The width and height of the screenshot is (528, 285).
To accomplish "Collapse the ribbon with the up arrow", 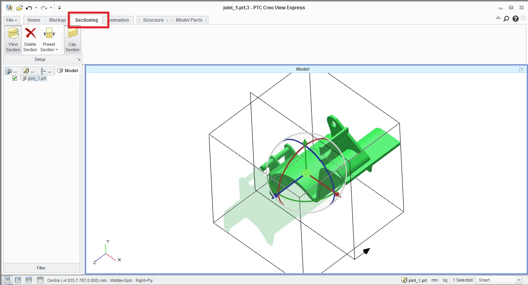I will tap(499, 18).
